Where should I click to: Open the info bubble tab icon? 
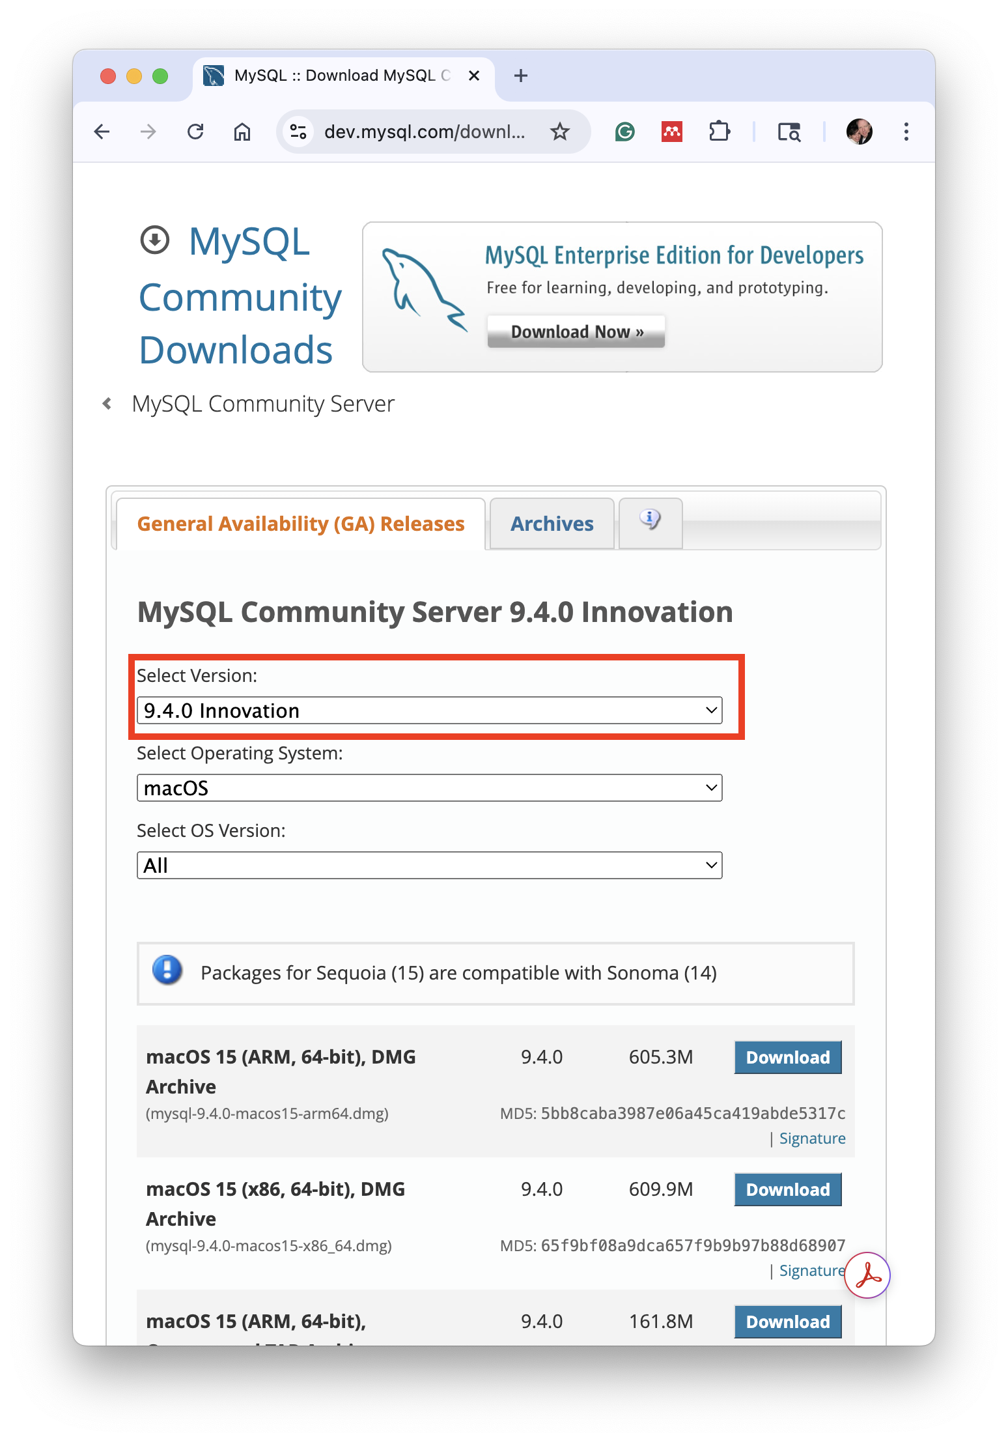[x=650, y=520]
